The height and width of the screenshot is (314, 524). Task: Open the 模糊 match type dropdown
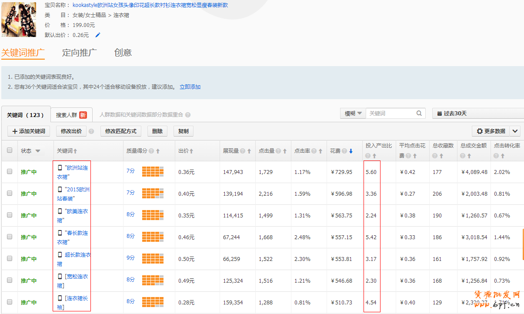click(x=353, y=114)
